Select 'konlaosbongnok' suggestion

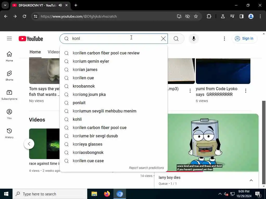pyautogui.click(x=114, y=152)
